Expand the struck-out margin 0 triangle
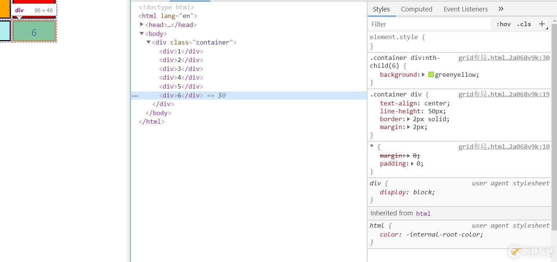 click(409, 156)
